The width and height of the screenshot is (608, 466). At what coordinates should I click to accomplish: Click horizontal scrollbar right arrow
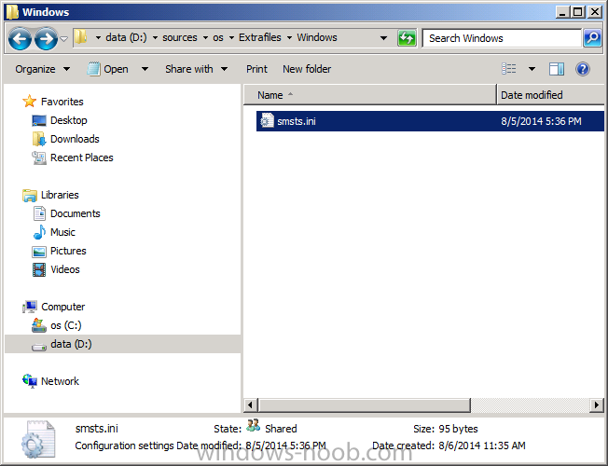click(x=597, y=405)
